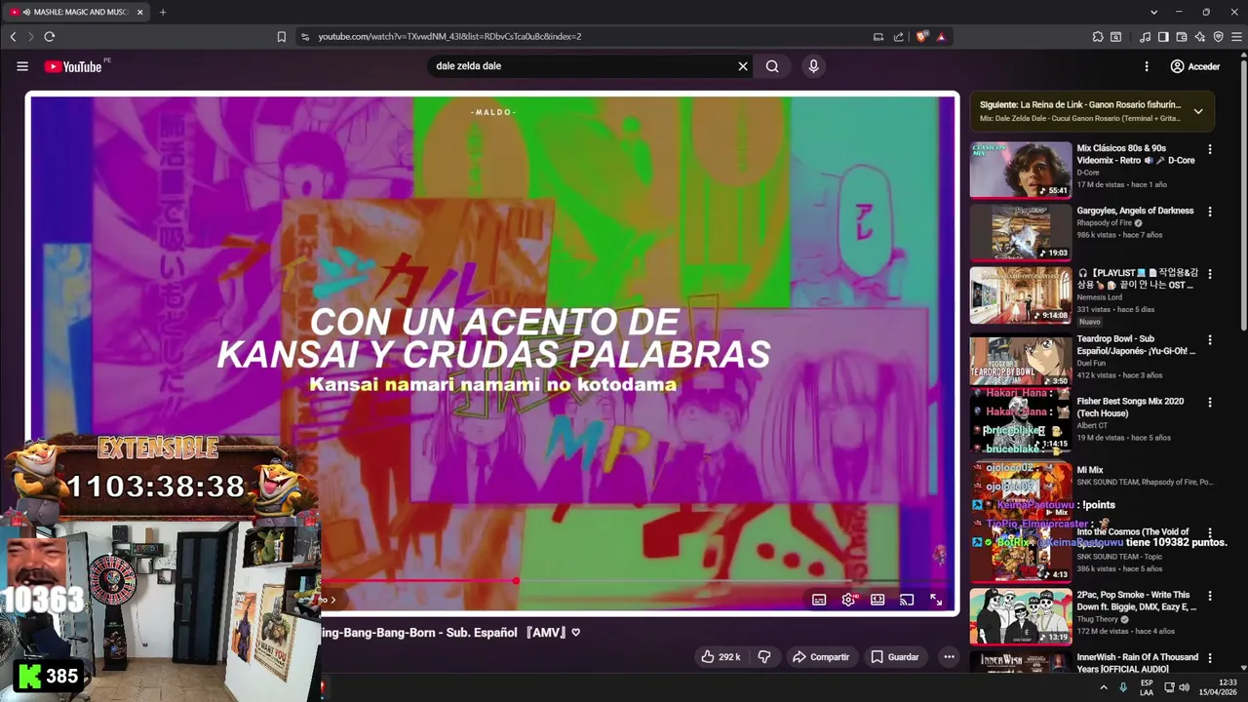Open options for Mix Clásicos 80s & 90s
This screenshot has height=702, width=1248.
[1210, 149]
